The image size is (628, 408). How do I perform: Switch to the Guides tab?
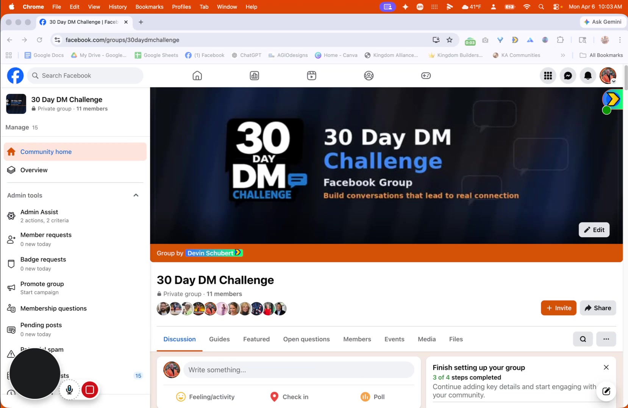[x=219, y=339]
